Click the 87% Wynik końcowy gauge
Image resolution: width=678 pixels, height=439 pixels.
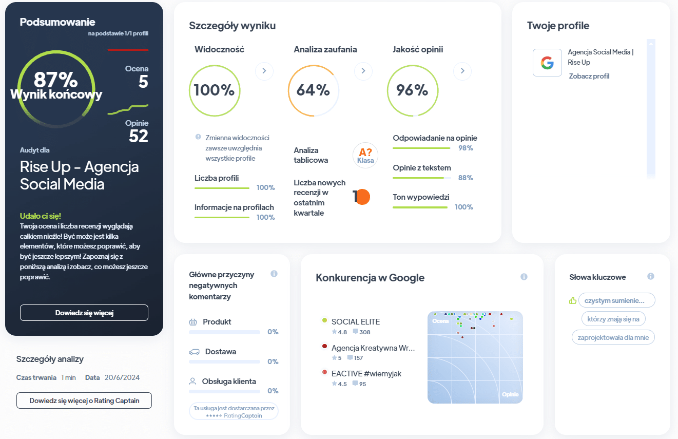click(x=56, y=88)
